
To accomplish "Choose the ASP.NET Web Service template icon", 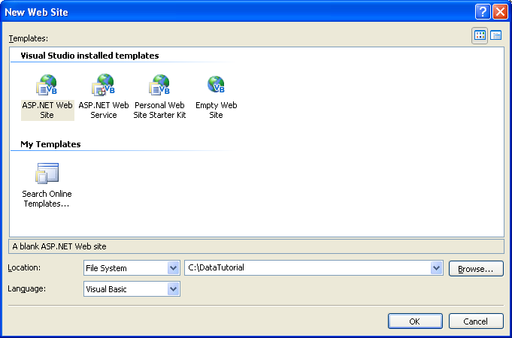I will point(103,86).
